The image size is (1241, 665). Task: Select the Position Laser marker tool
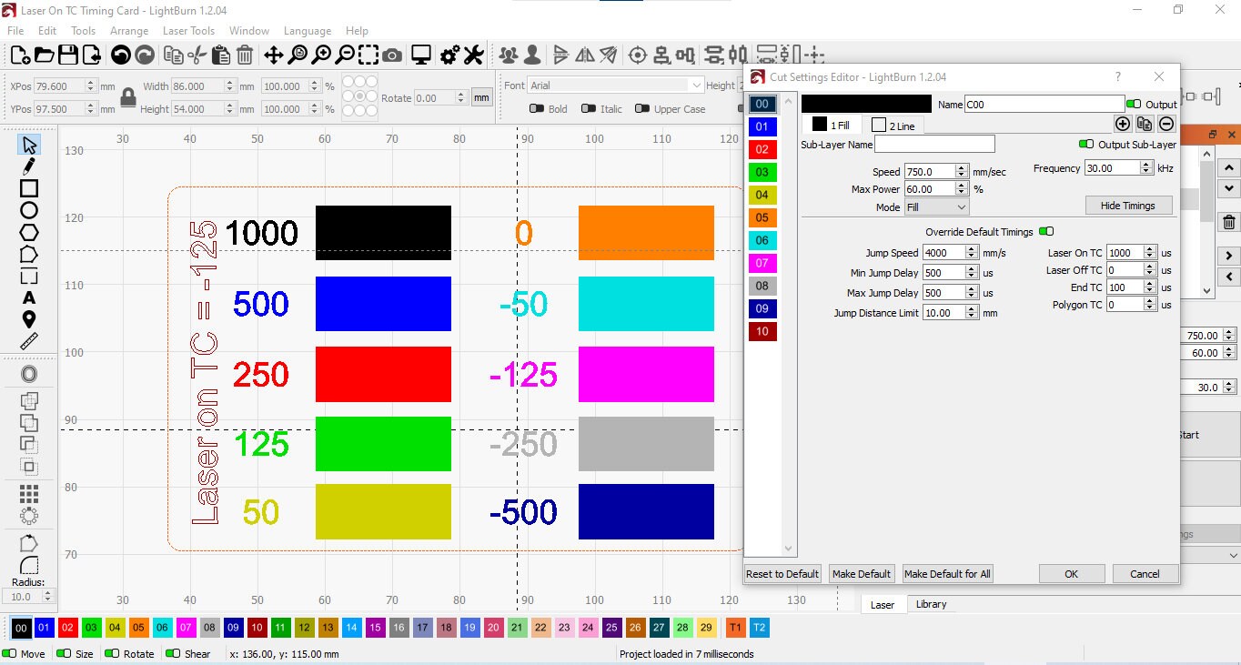29,319
